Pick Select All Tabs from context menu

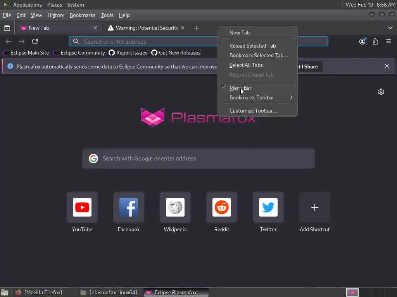tap(258, 65)
